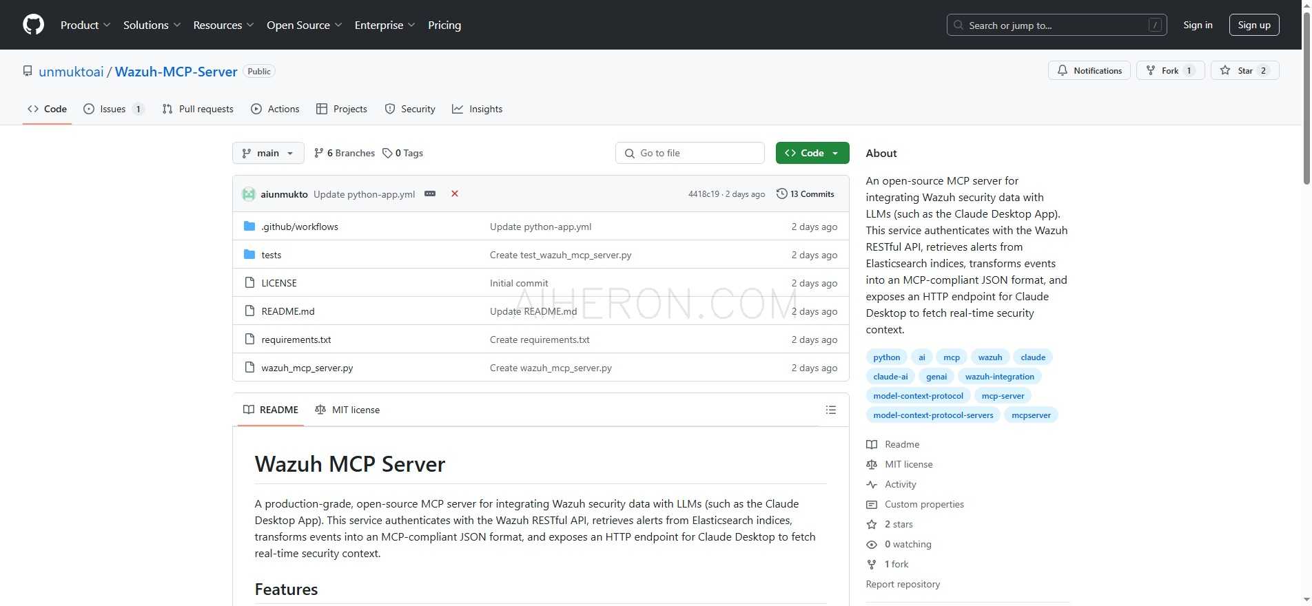This screenshot has width=1312, height=606.
Task: Click the watching eye icon
Action: (x=872, y=544)
